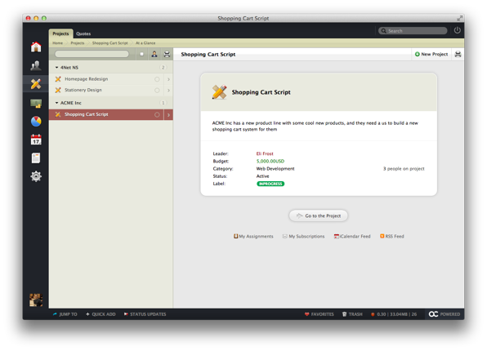487x351 pixels.
Task: Click the heart icon beside Favorites
Action: (307, 314)
